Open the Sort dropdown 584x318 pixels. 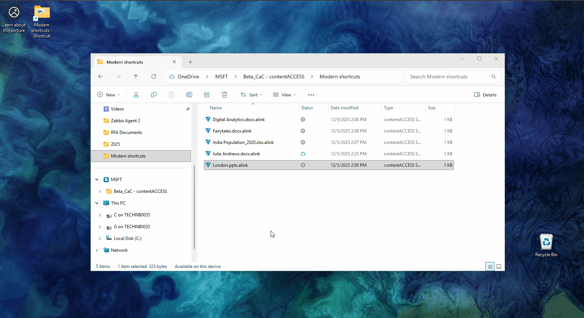point(251,95)
